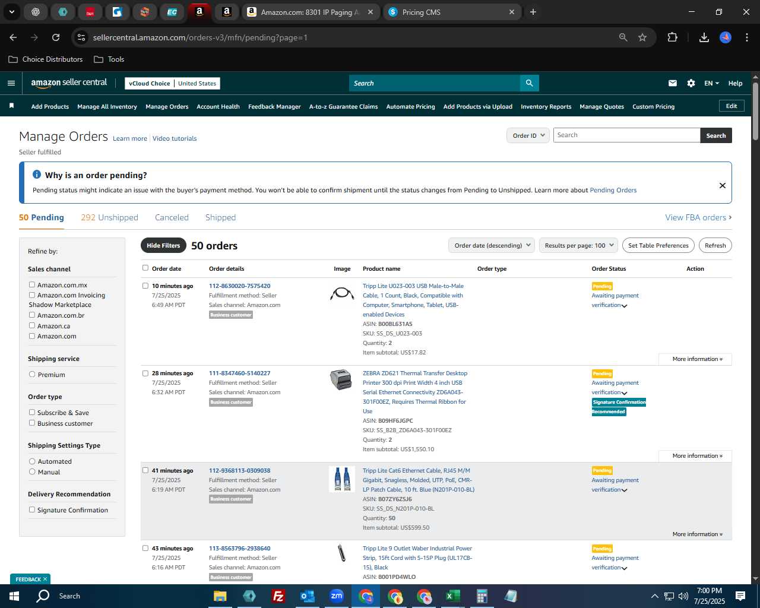Open the View FBA orders link

(x=698, y=217)
